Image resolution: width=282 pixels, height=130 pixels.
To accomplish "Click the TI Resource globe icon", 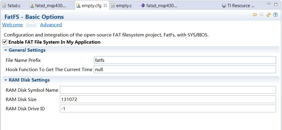I will (x=224, y=5).
